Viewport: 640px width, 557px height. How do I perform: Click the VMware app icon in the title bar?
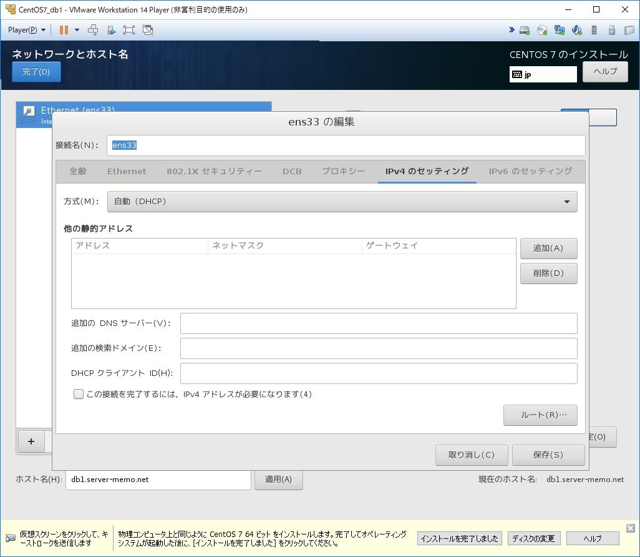pos(10,9)
